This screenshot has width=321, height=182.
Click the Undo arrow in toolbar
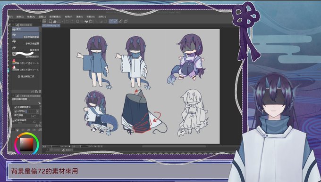tap(68, 22)
